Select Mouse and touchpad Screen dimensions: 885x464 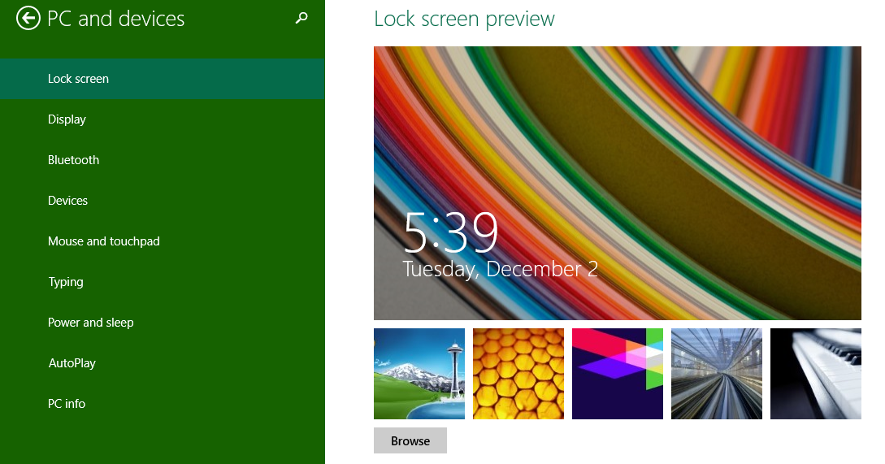[163, 241]
